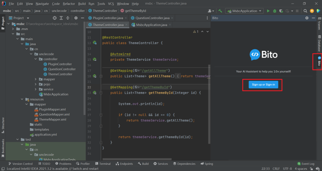Open the editor tabs overflow menu
This screenshot has width=322, height=171.
point(207,18)
